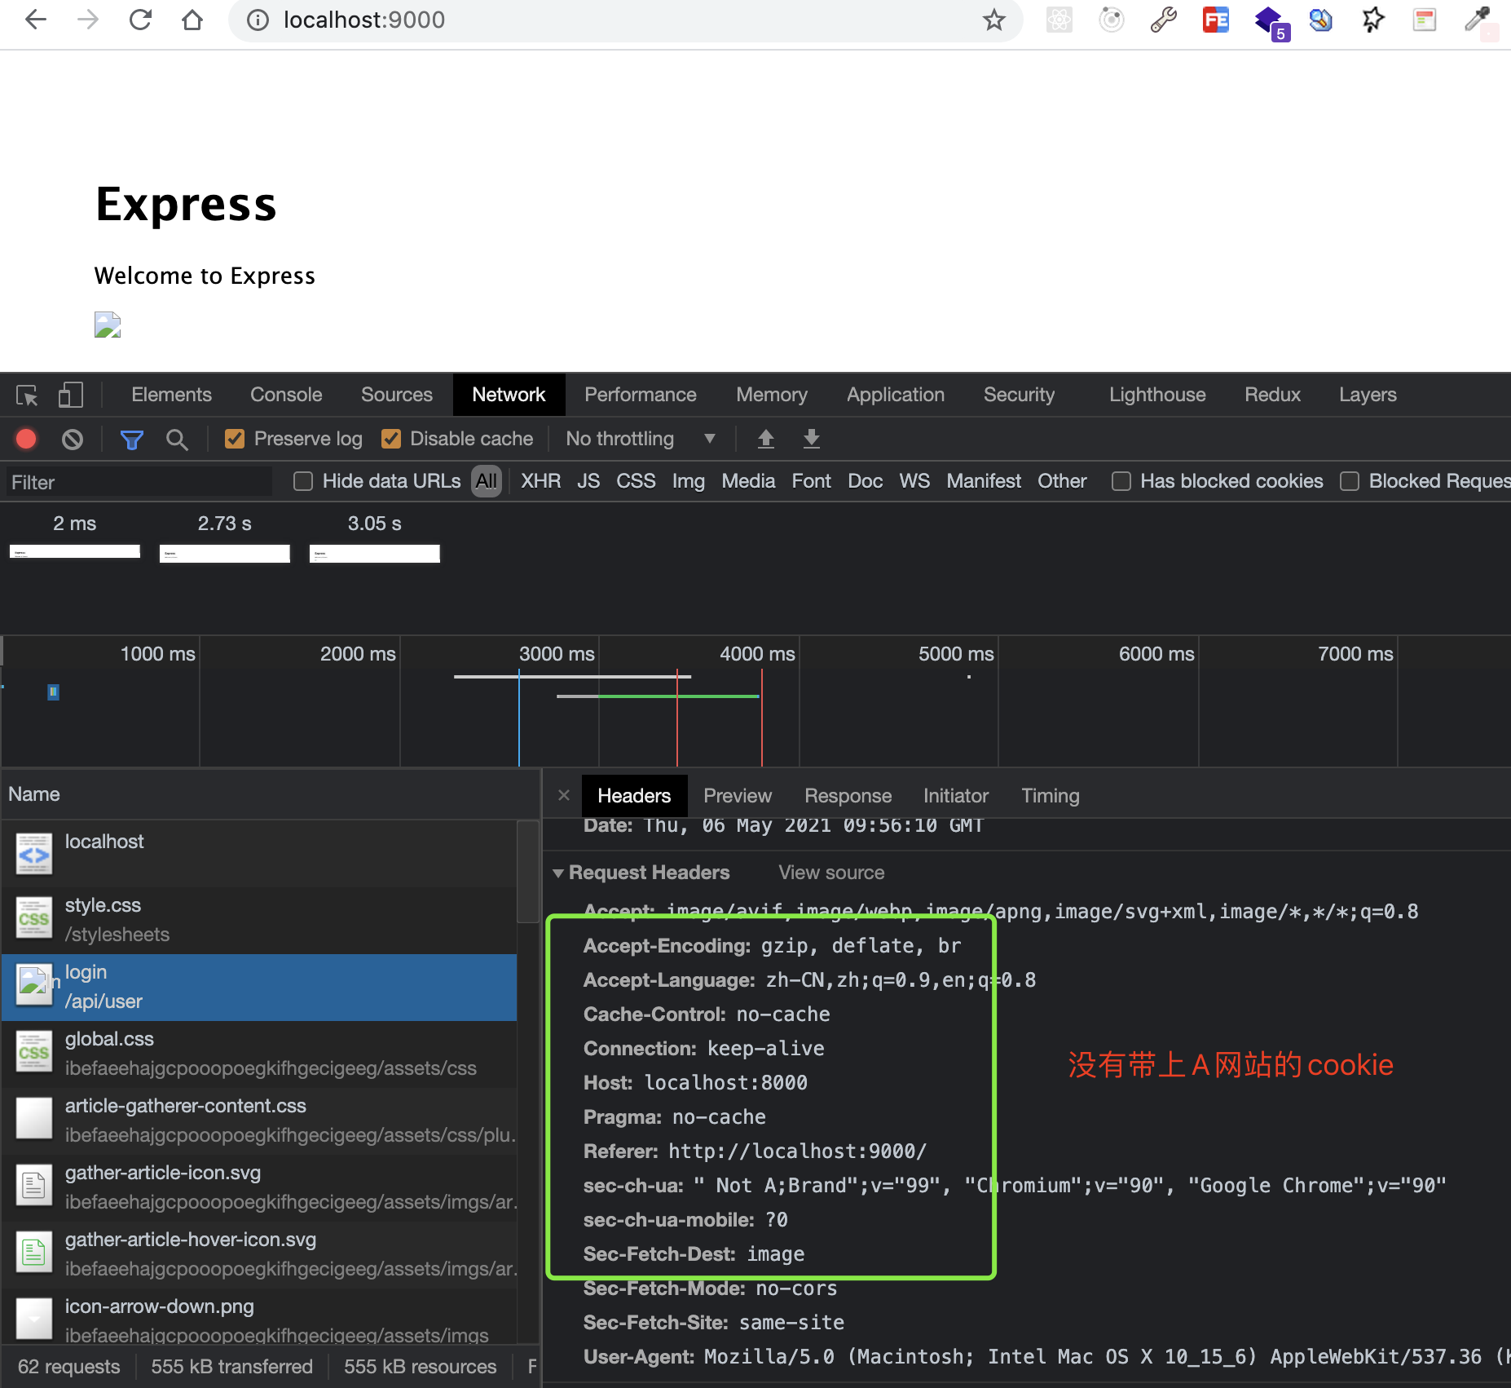The image size is (1511, 1388).
Task: Reload the page in browser
Action: (x=140, y=20)
